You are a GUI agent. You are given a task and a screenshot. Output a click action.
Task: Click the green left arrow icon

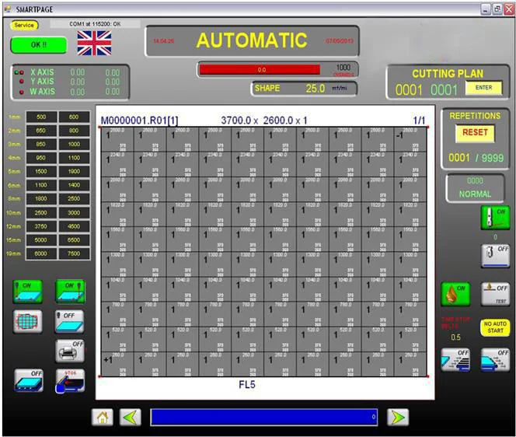[x=131, y=418]
